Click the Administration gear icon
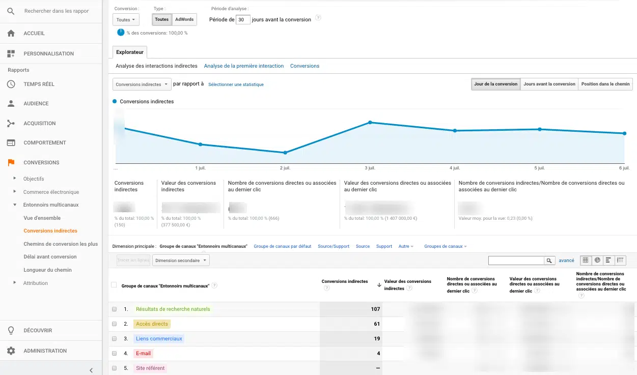The height and width of the screenshot is (375, 637). click(x=11, y=351)
